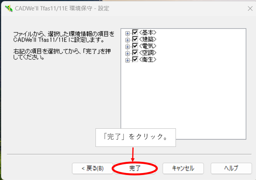Uncheck the <衛生> checkbox
The image size is (256, 180).
click(135, 59)
